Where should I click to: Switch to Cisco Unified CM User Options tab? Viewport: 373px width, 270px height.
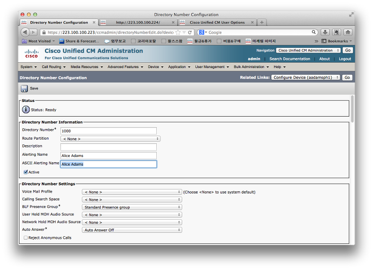217,22
